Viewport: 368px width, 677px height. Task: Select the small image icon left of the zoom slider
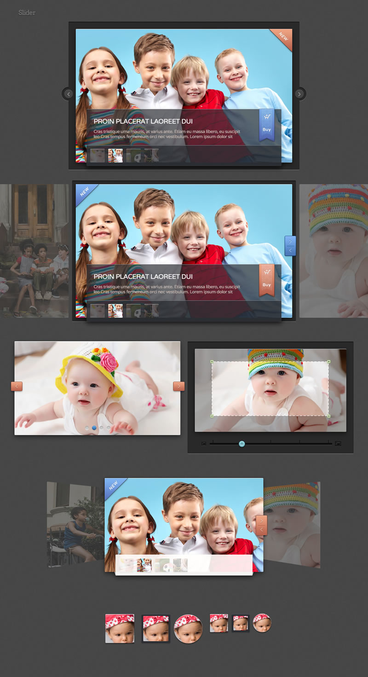[204, 443]
